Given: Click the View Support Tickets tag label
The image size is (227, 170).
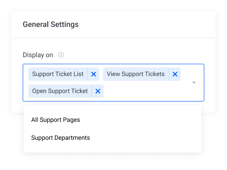Looking at the screenshot, I should click(136, 74).
